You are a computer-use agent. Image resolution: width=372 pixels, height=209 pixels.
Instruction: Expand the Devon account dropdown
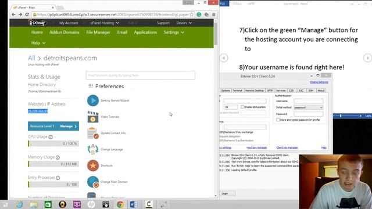[x=184, y=23]
